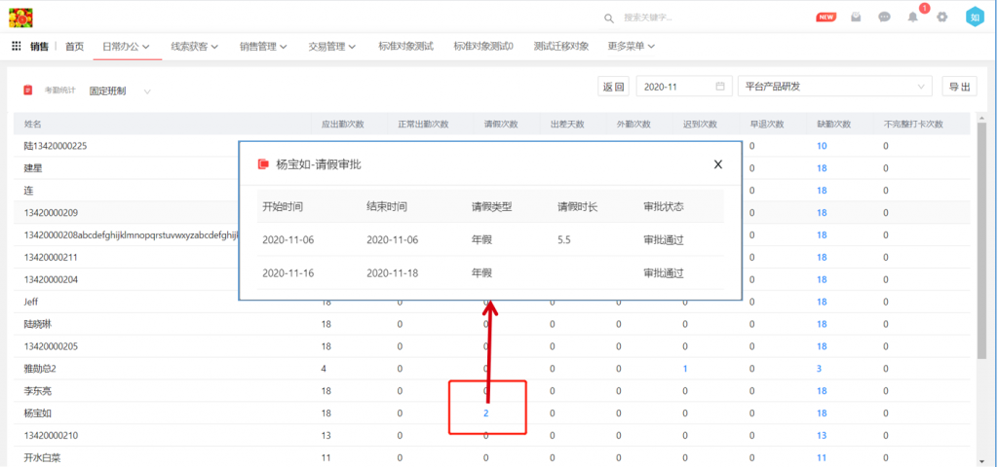
Task: Click the 返回 button
Action: coord(613,87)
